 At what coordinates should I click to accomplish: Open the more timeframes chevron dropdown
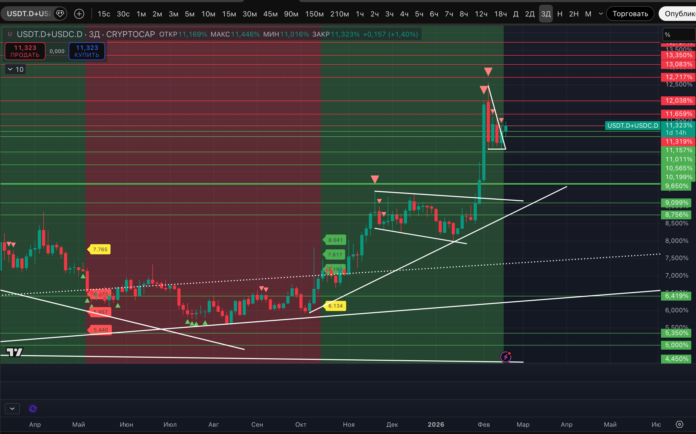[x=600, y=14]
